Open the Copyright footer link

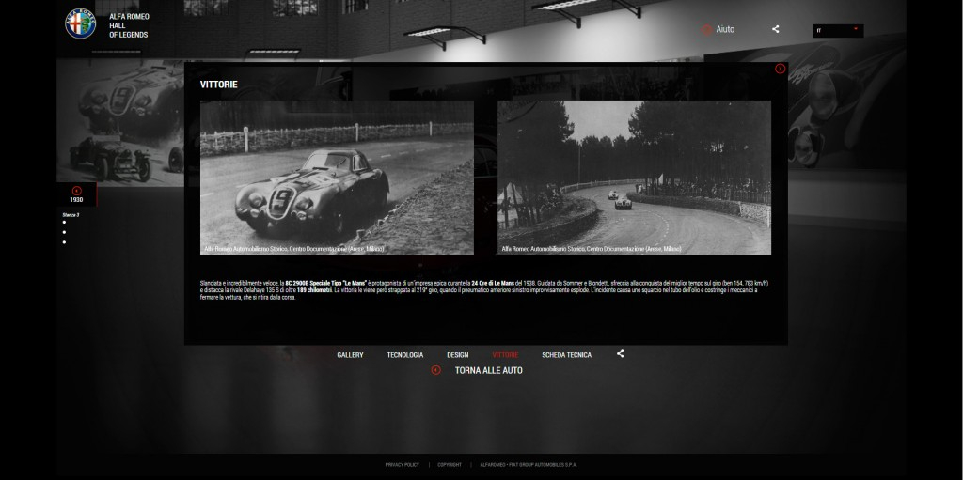pyautogui.click(x=450, y=465)
